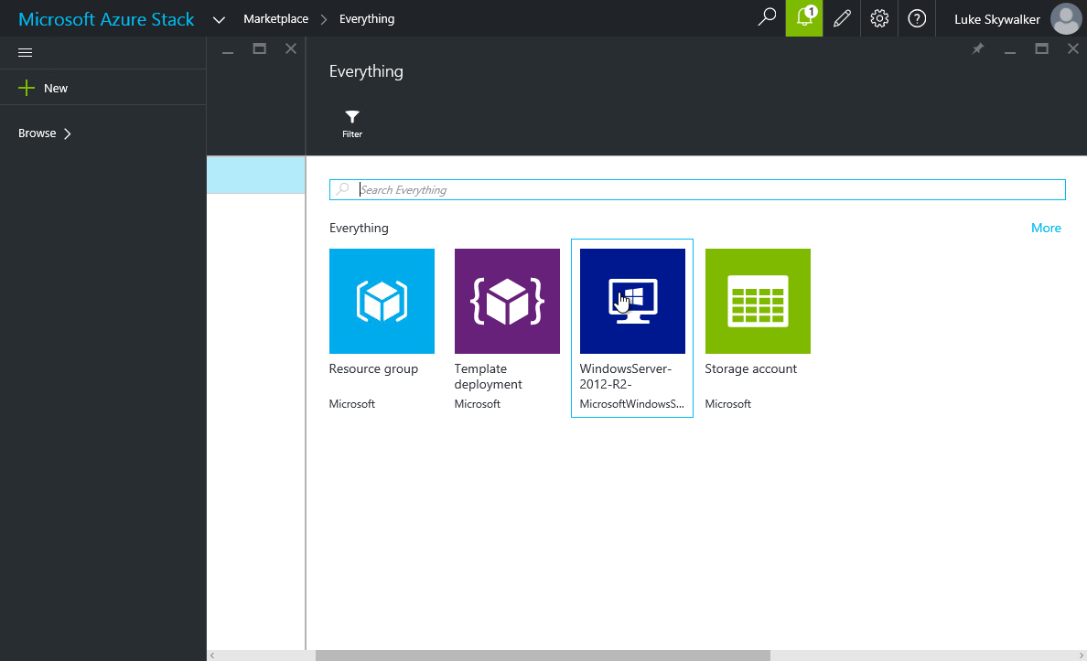Click the scrollbar right arrow

1082,656
